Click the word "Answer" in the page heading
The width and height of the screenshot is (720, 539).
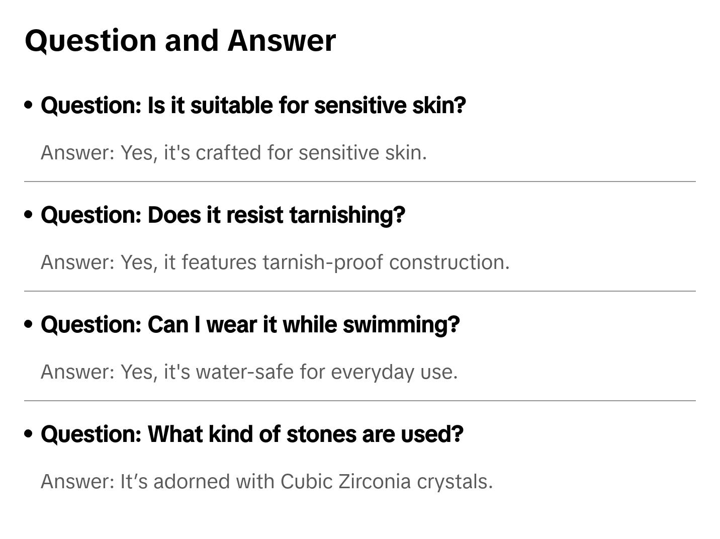(x=282, y=41)
